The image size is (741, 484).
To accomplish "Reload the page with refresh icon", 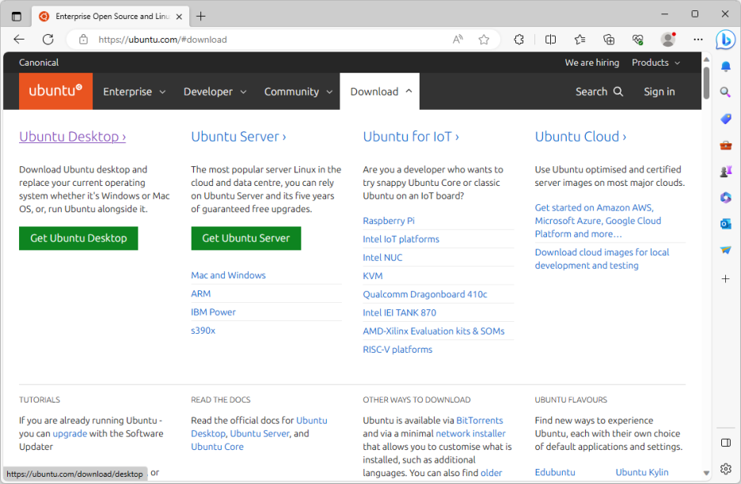I will (47, 40).
